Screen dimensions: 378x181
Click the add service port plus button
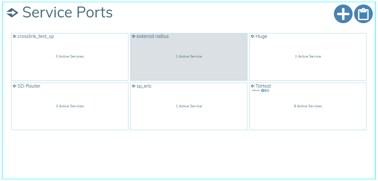click(x=343, y=14)
